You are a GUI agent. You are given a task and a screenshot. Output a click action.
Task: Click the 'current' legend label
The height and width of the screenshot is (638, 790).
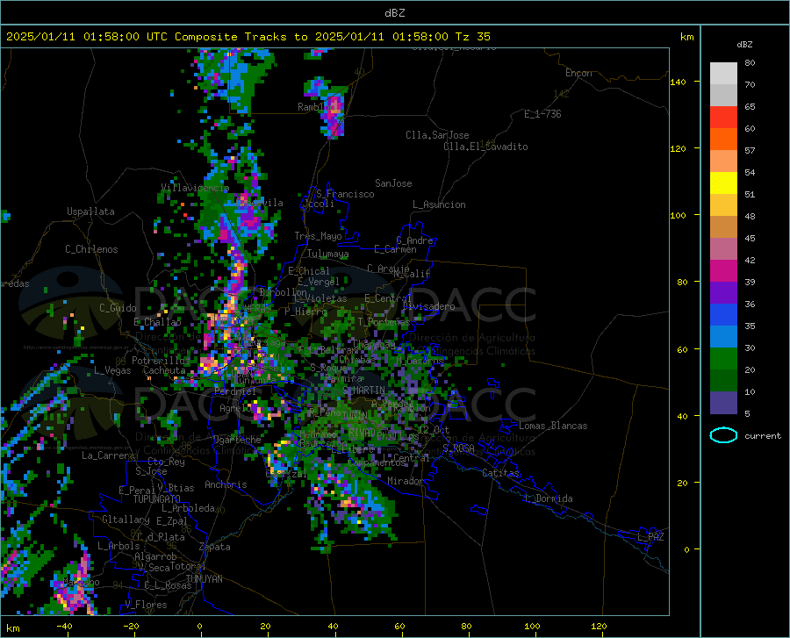coord(763,435)
